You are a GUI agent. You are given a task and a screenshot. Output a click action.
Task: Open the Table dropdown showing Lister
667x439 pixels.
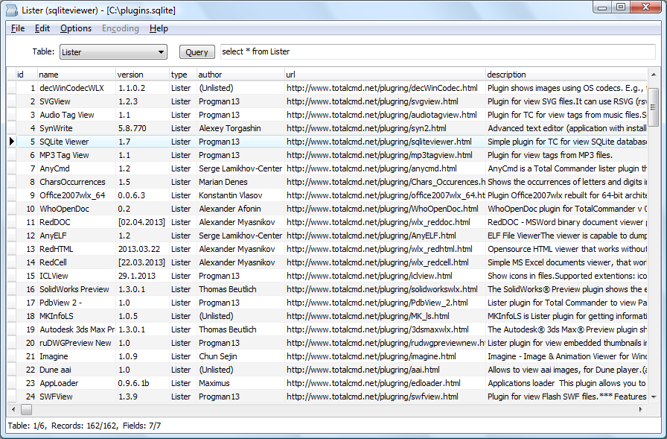pos(113,52)
